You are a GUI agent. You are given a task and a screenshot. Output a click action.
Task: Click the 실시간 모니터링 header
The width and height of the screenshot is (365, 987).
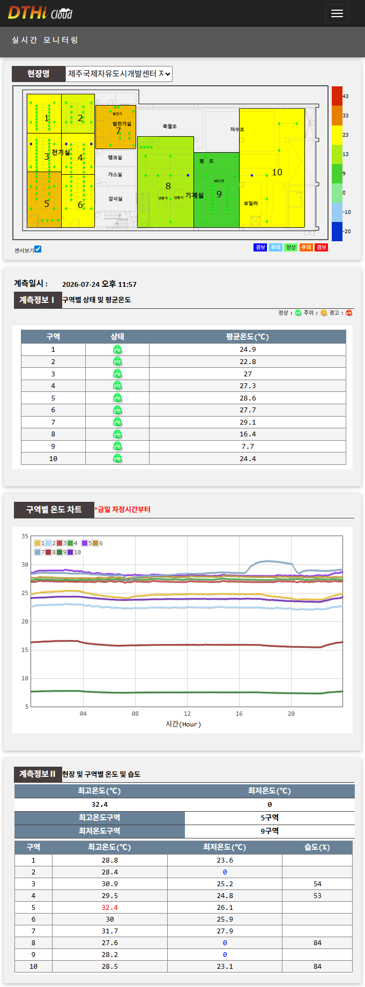tap(45, 40)
